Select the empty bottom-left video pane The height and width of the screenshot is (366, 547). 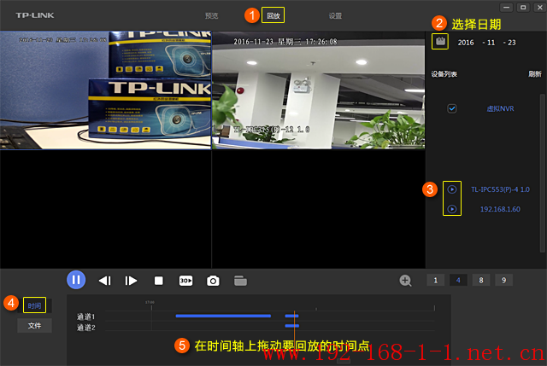point(105,209)
